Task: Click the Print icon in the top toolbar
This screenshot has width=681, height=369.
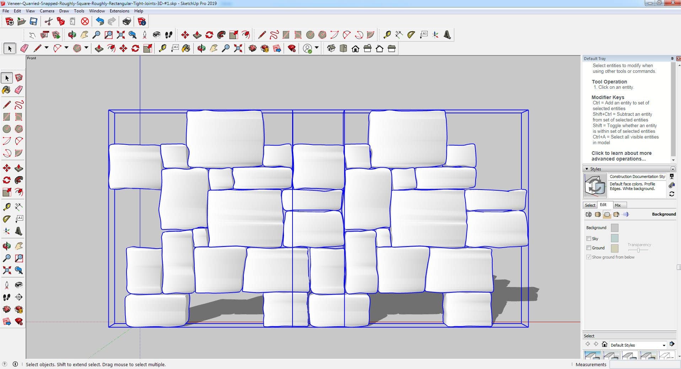Action: coord(127,22)
